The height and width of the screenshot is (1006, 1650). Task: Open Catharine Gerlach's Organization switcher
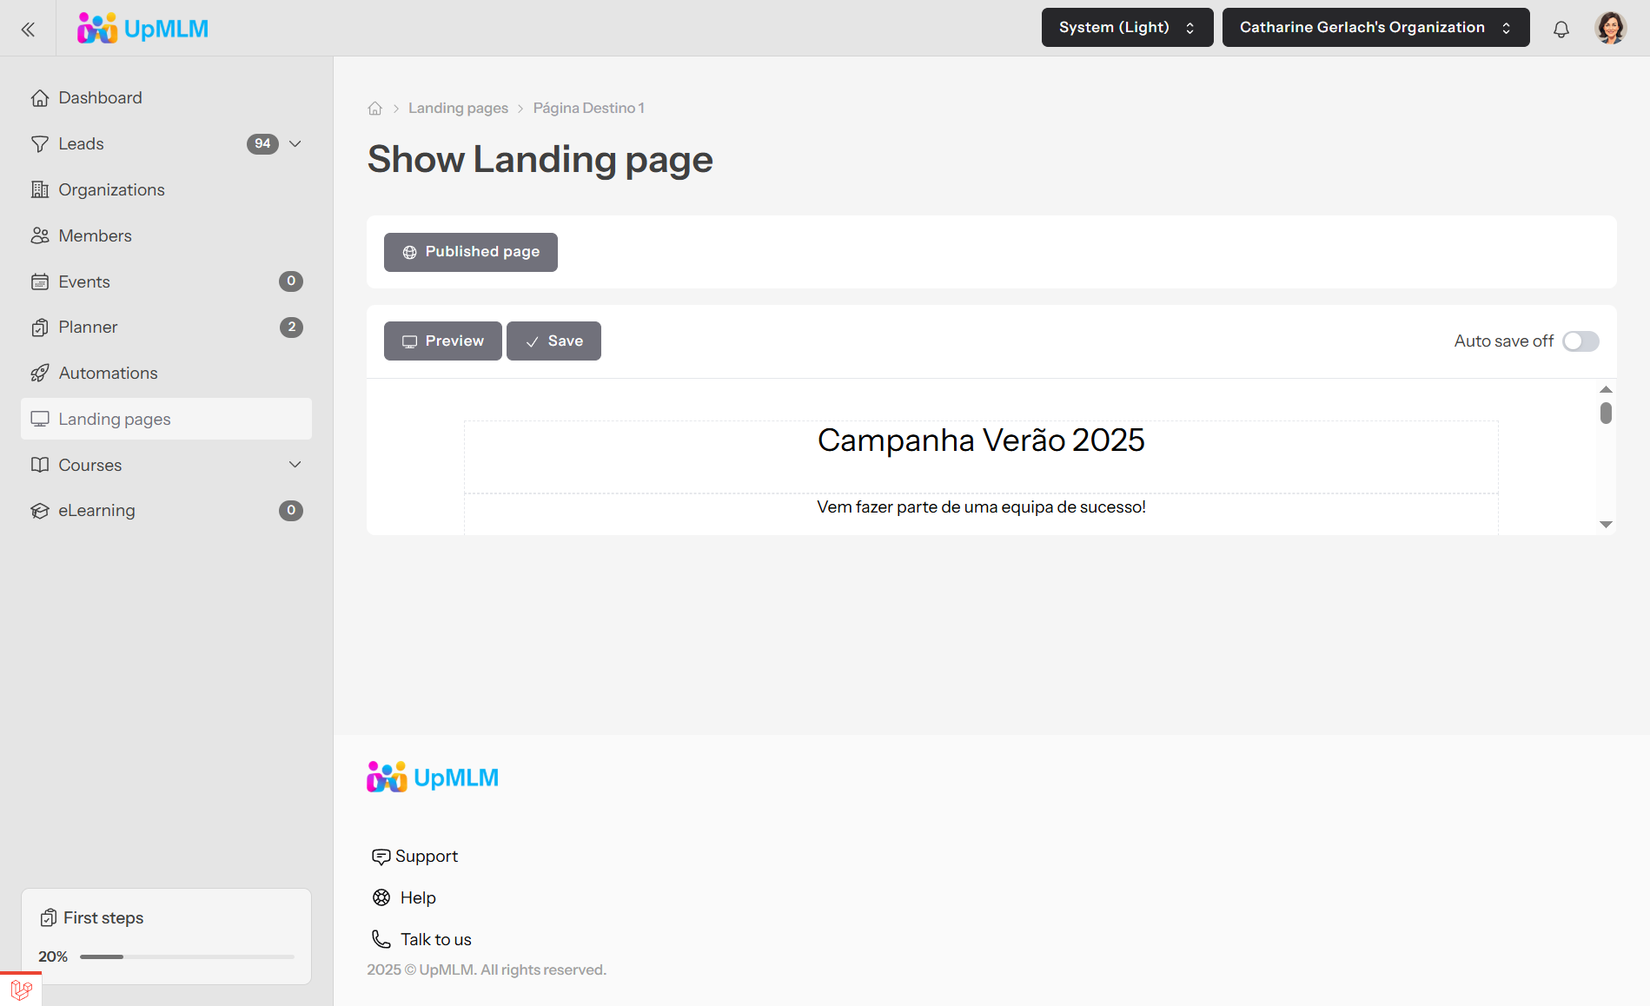click(x=1375, y=28)
